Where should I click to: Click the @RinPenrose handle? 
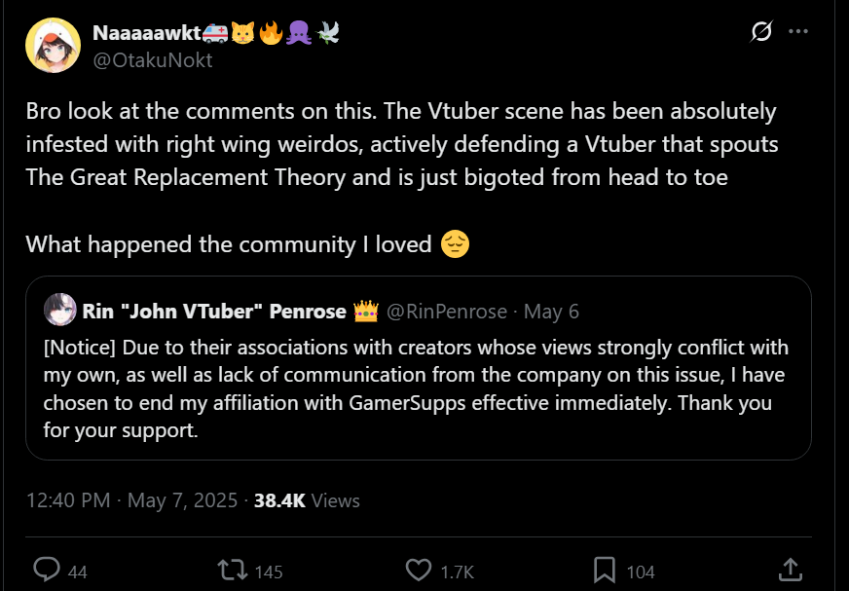click(447, 312)
